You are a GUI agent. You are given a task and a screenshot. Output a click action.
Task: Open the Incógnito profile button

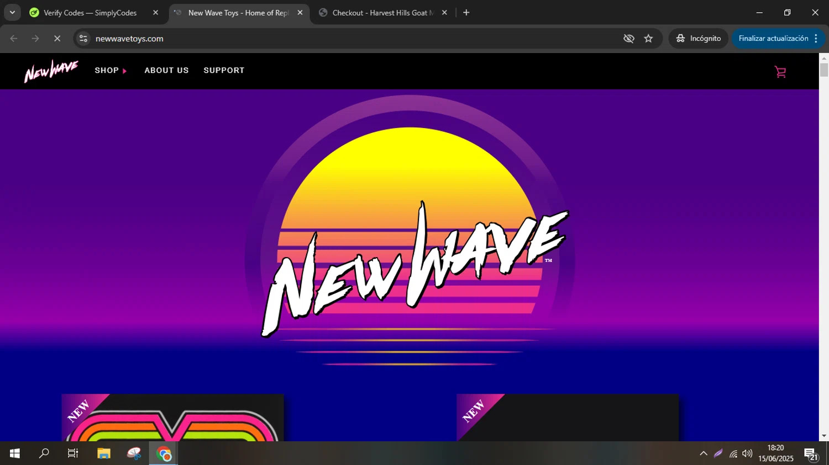(699, 39)
